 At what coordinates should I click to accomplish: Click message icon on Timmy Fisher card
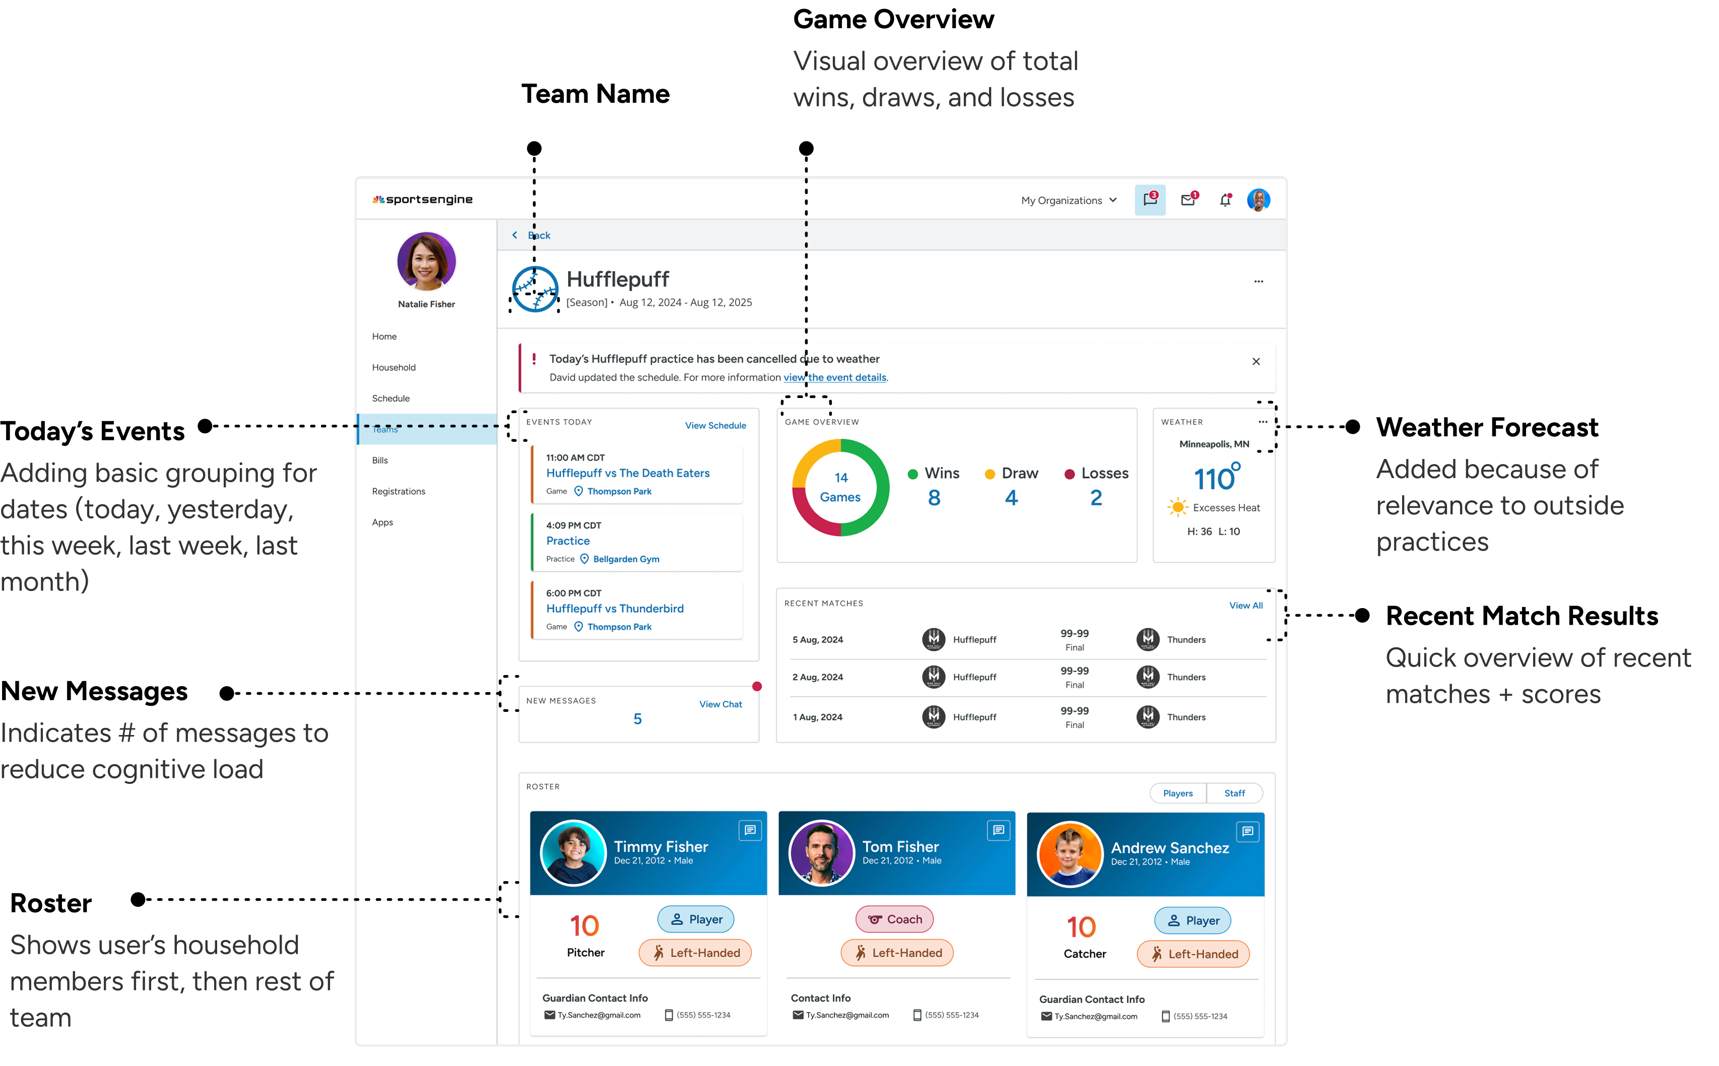click(x=750, y=830)
